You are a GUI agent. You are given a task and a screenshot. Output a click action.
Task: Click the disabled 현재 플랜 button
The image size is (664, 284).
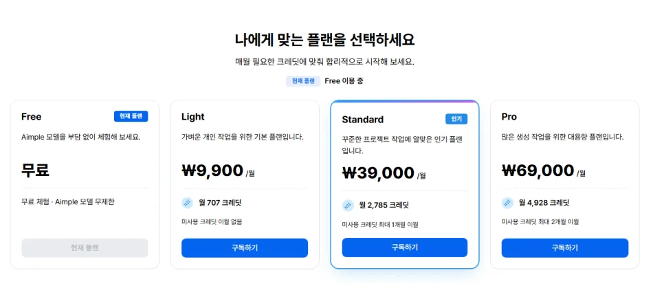click(85, 248)
